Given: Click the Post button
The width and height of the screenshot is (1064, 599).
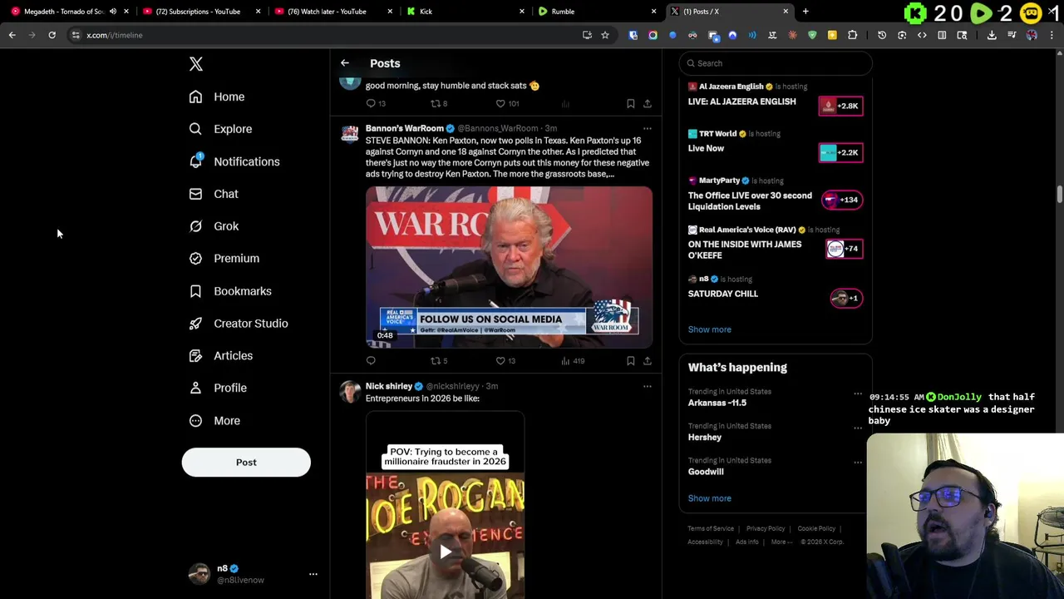Looking at the screenshot, I should [246, 463].
